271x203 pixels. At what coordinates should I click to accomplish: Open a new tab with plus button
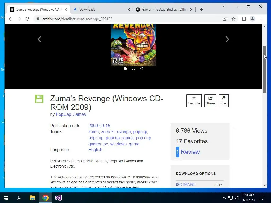tap(201, 10)
